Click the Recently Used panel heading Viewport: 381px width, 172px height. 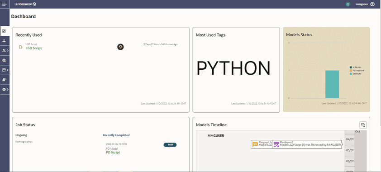point(29,35)
